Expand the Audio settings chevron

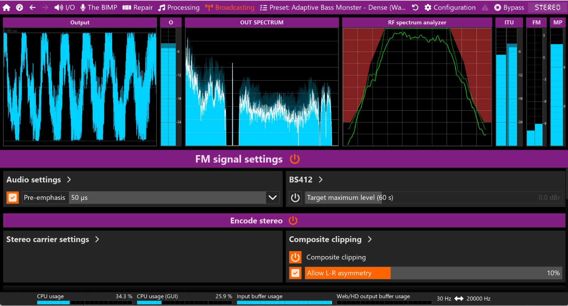69,180
